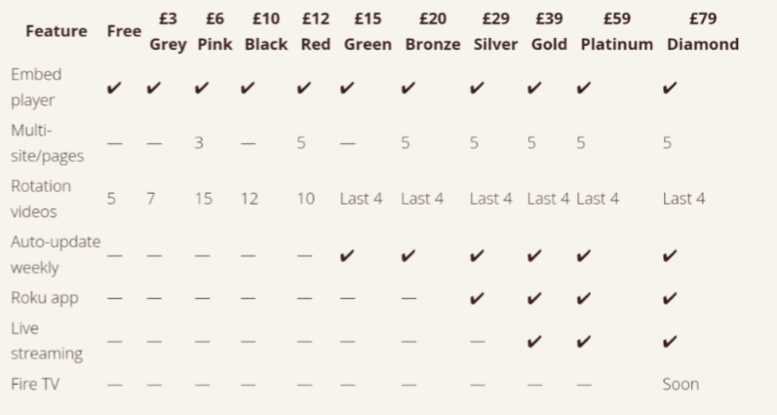Select the £59 Platinum column header
This screenshot has height=415, width=777.
617,31
